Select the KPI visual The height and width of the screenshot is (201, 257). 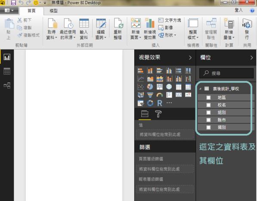tap(188, 95)
